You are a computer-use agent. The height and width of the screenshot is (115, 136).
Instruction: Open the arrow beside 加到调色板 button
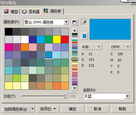(x=32, y=109)
